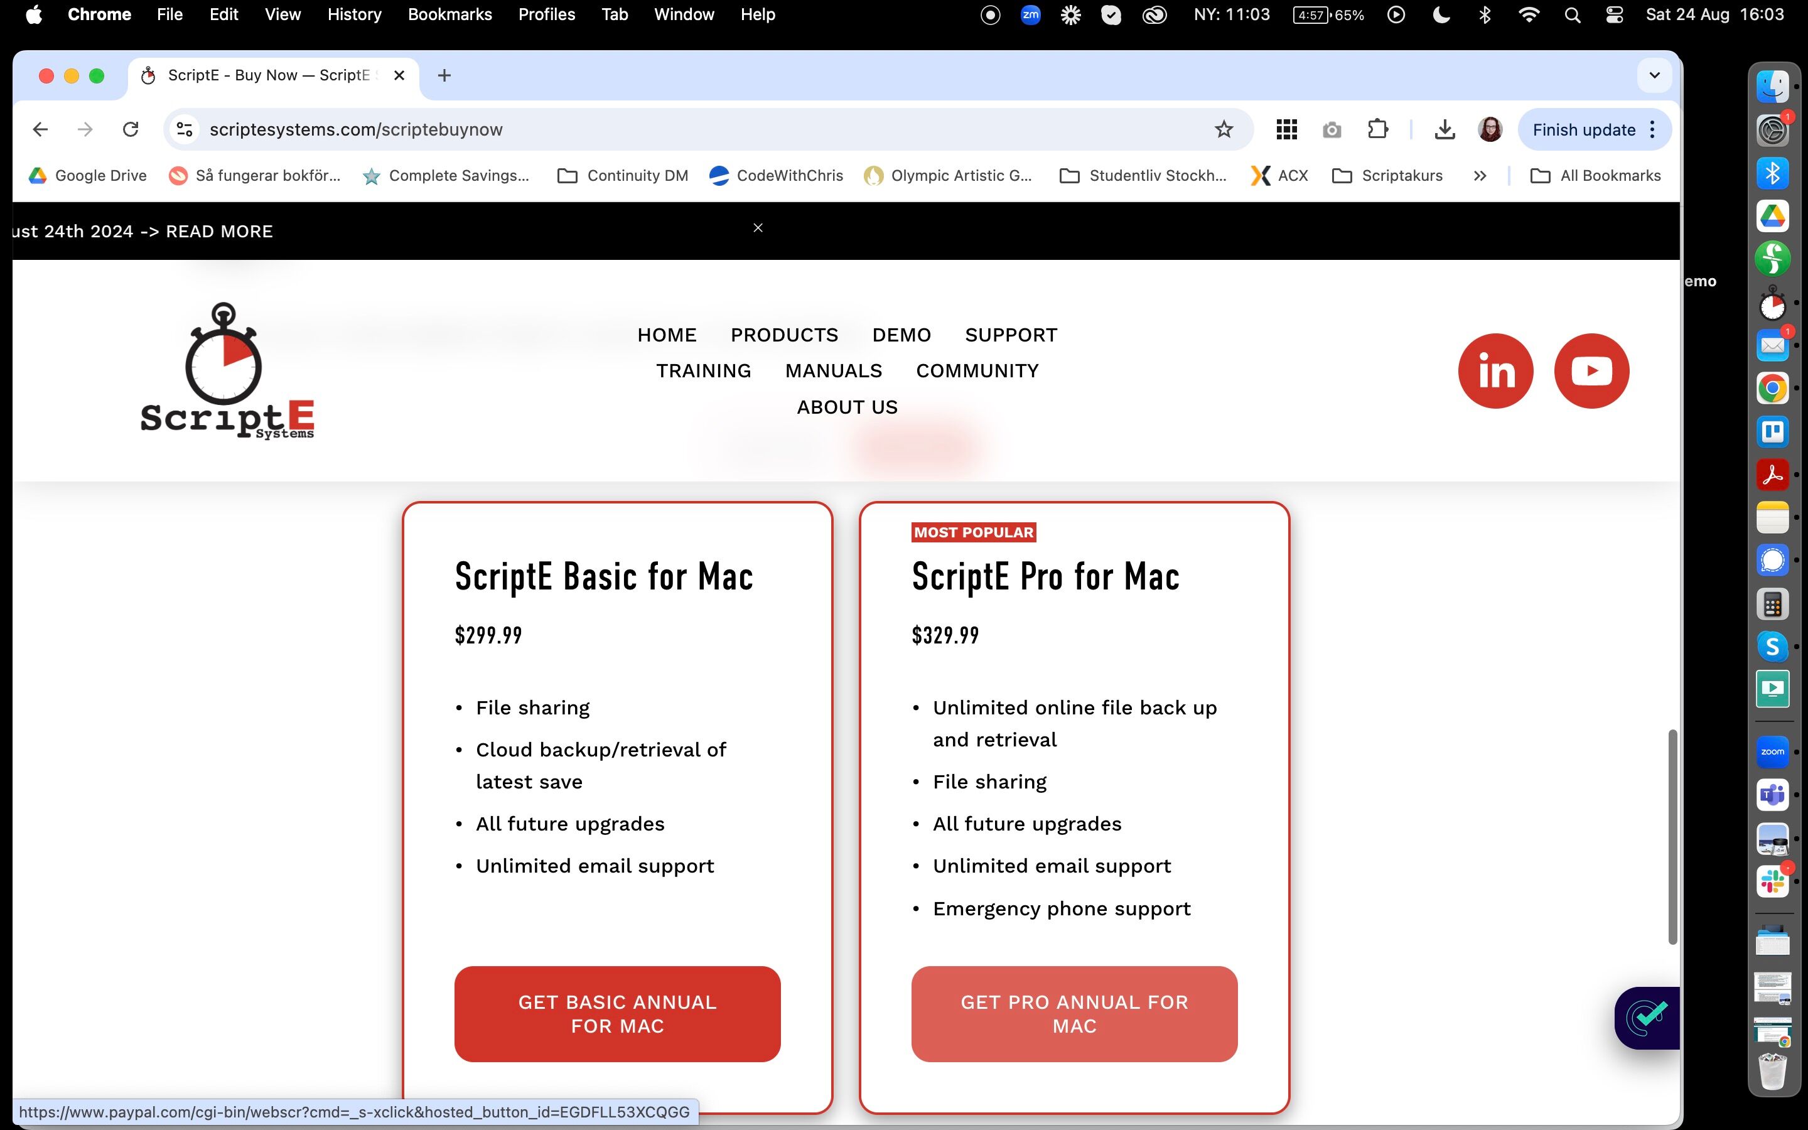Viewport: 1808px width, 1130px height.
Task: Reload the page in Chrome
Action: [131, 129]
